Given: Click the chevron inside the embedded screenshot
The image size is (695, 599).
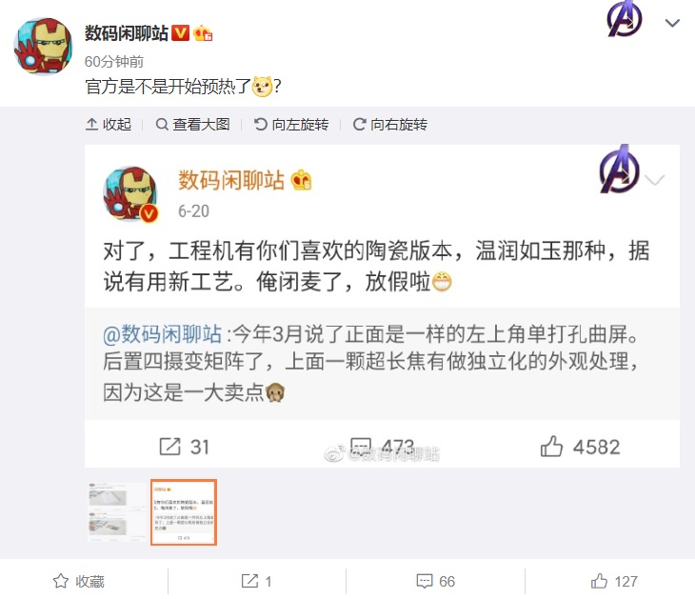Looking at the screenshot, I should [655, 180].
